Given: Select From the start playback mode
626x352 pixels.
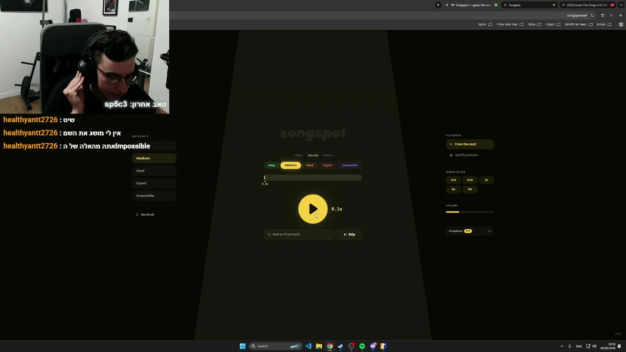Looking at the screenshot, I should click(469, 144).
